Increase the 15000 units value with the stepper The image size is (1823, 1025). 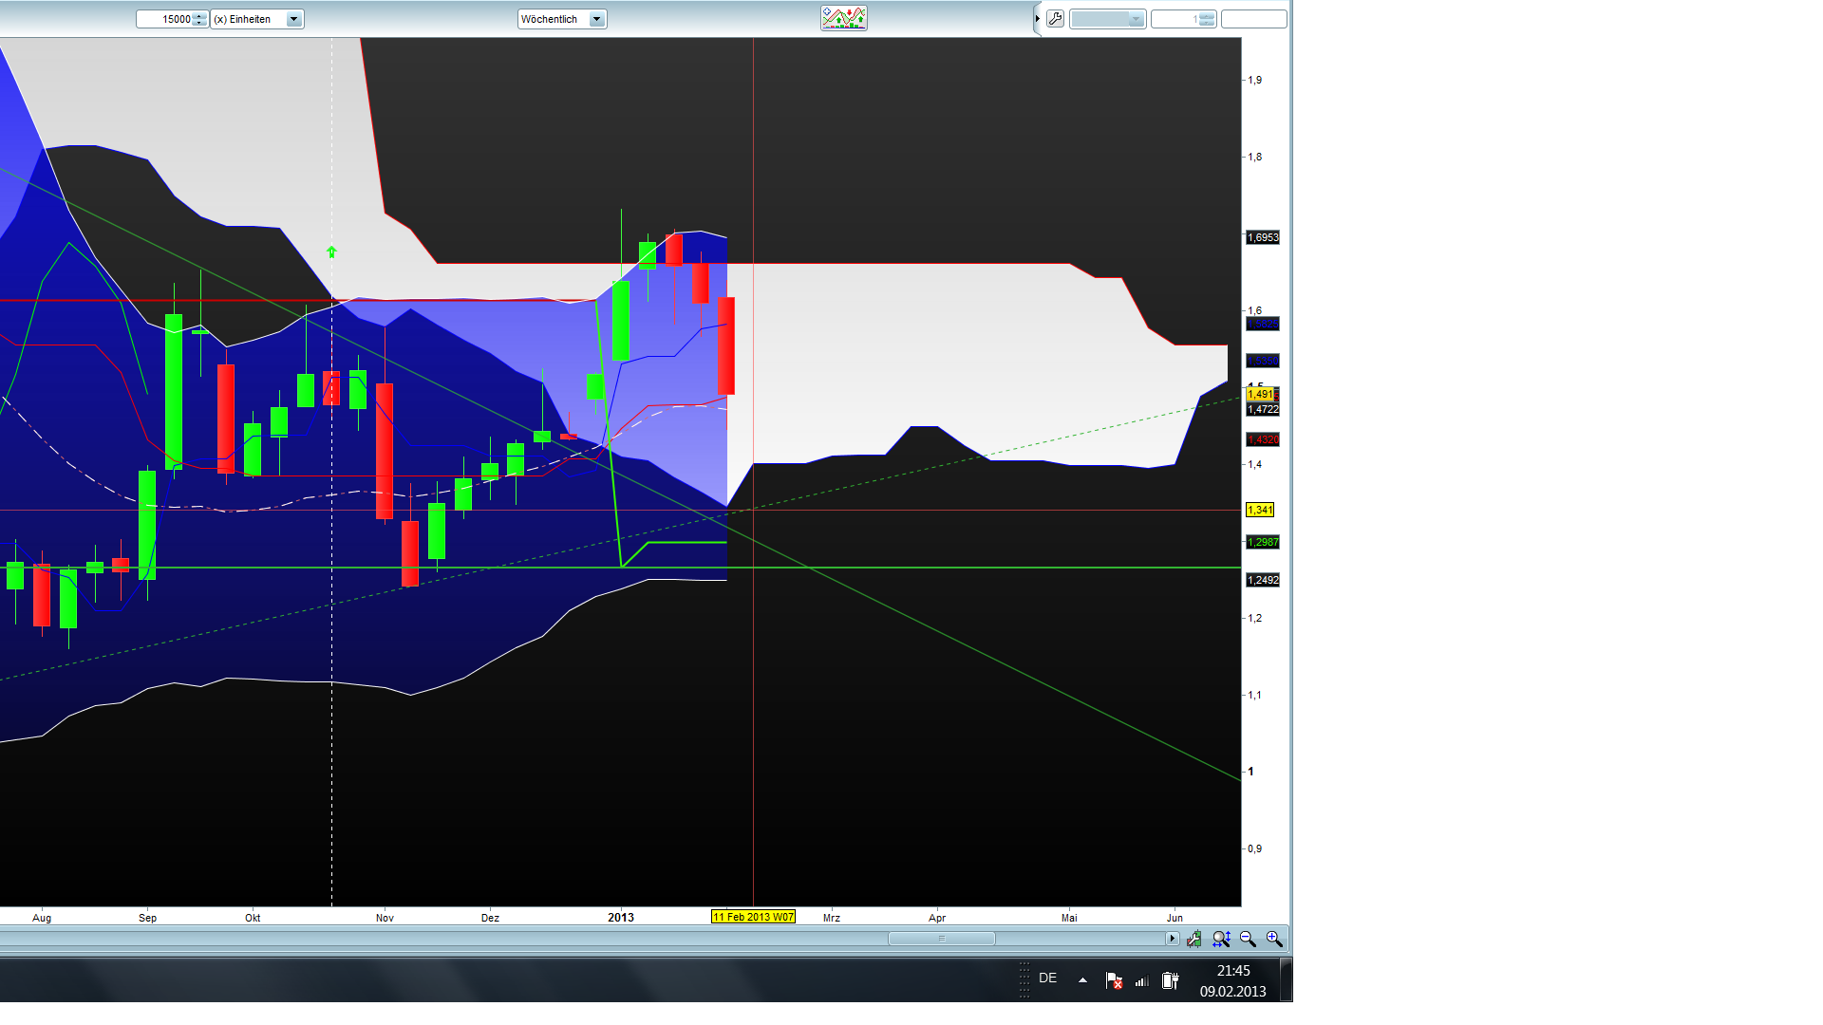199,16
